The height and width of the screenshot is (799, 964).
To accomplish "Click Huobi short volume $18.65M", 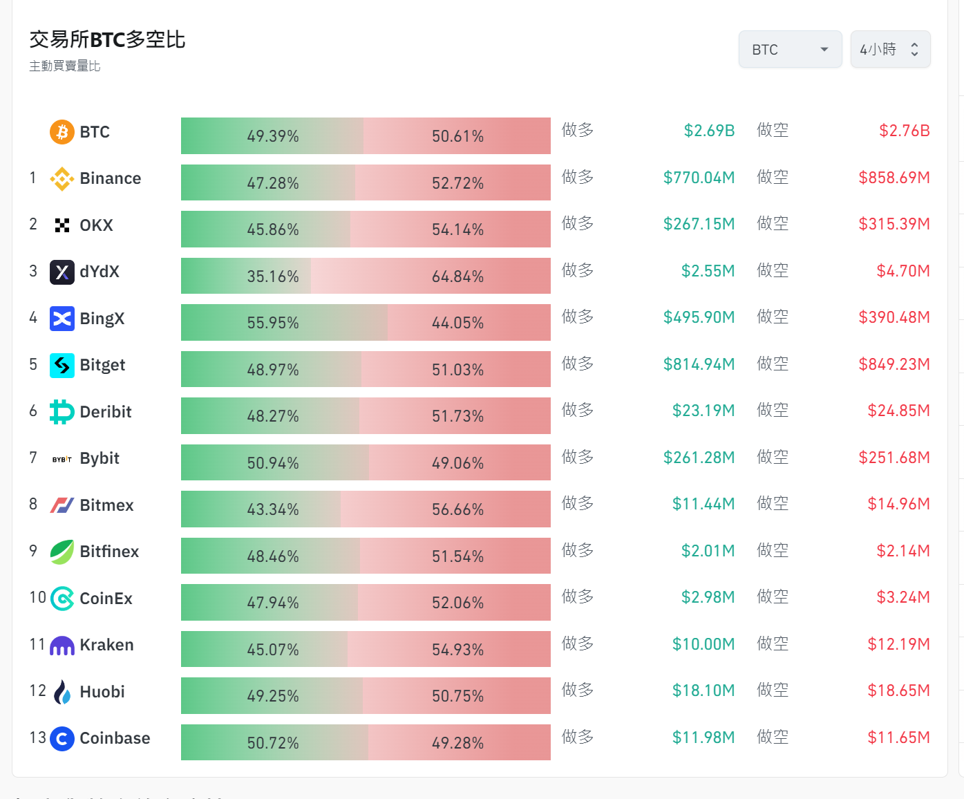I will point(898,690).
